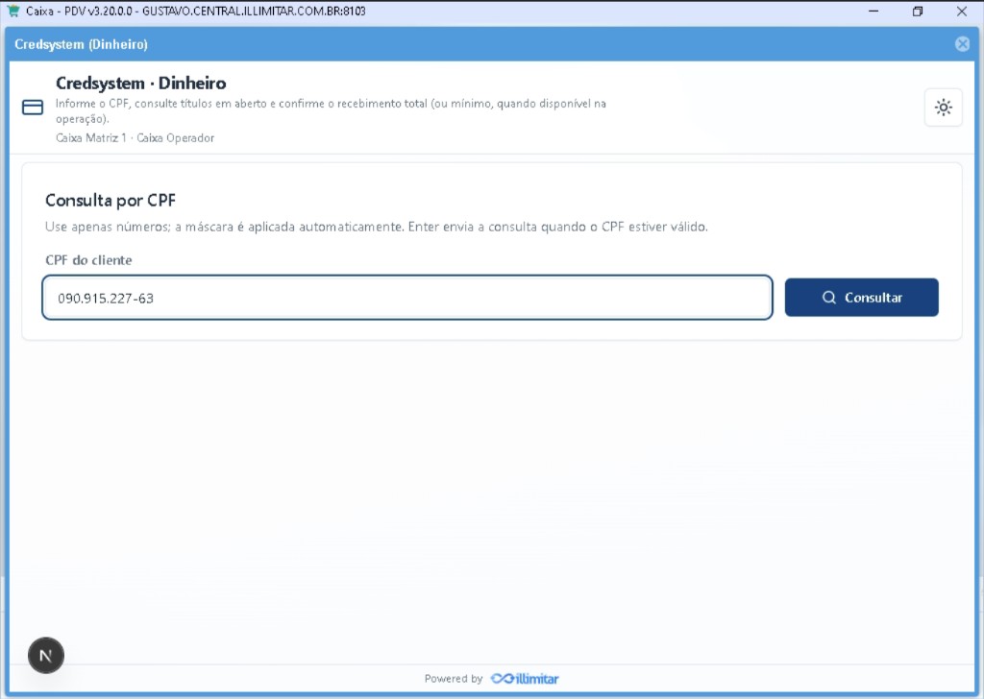Click the shopping cart app icon
The width and height of the screenshot is (984, 699).
point(12,11)
